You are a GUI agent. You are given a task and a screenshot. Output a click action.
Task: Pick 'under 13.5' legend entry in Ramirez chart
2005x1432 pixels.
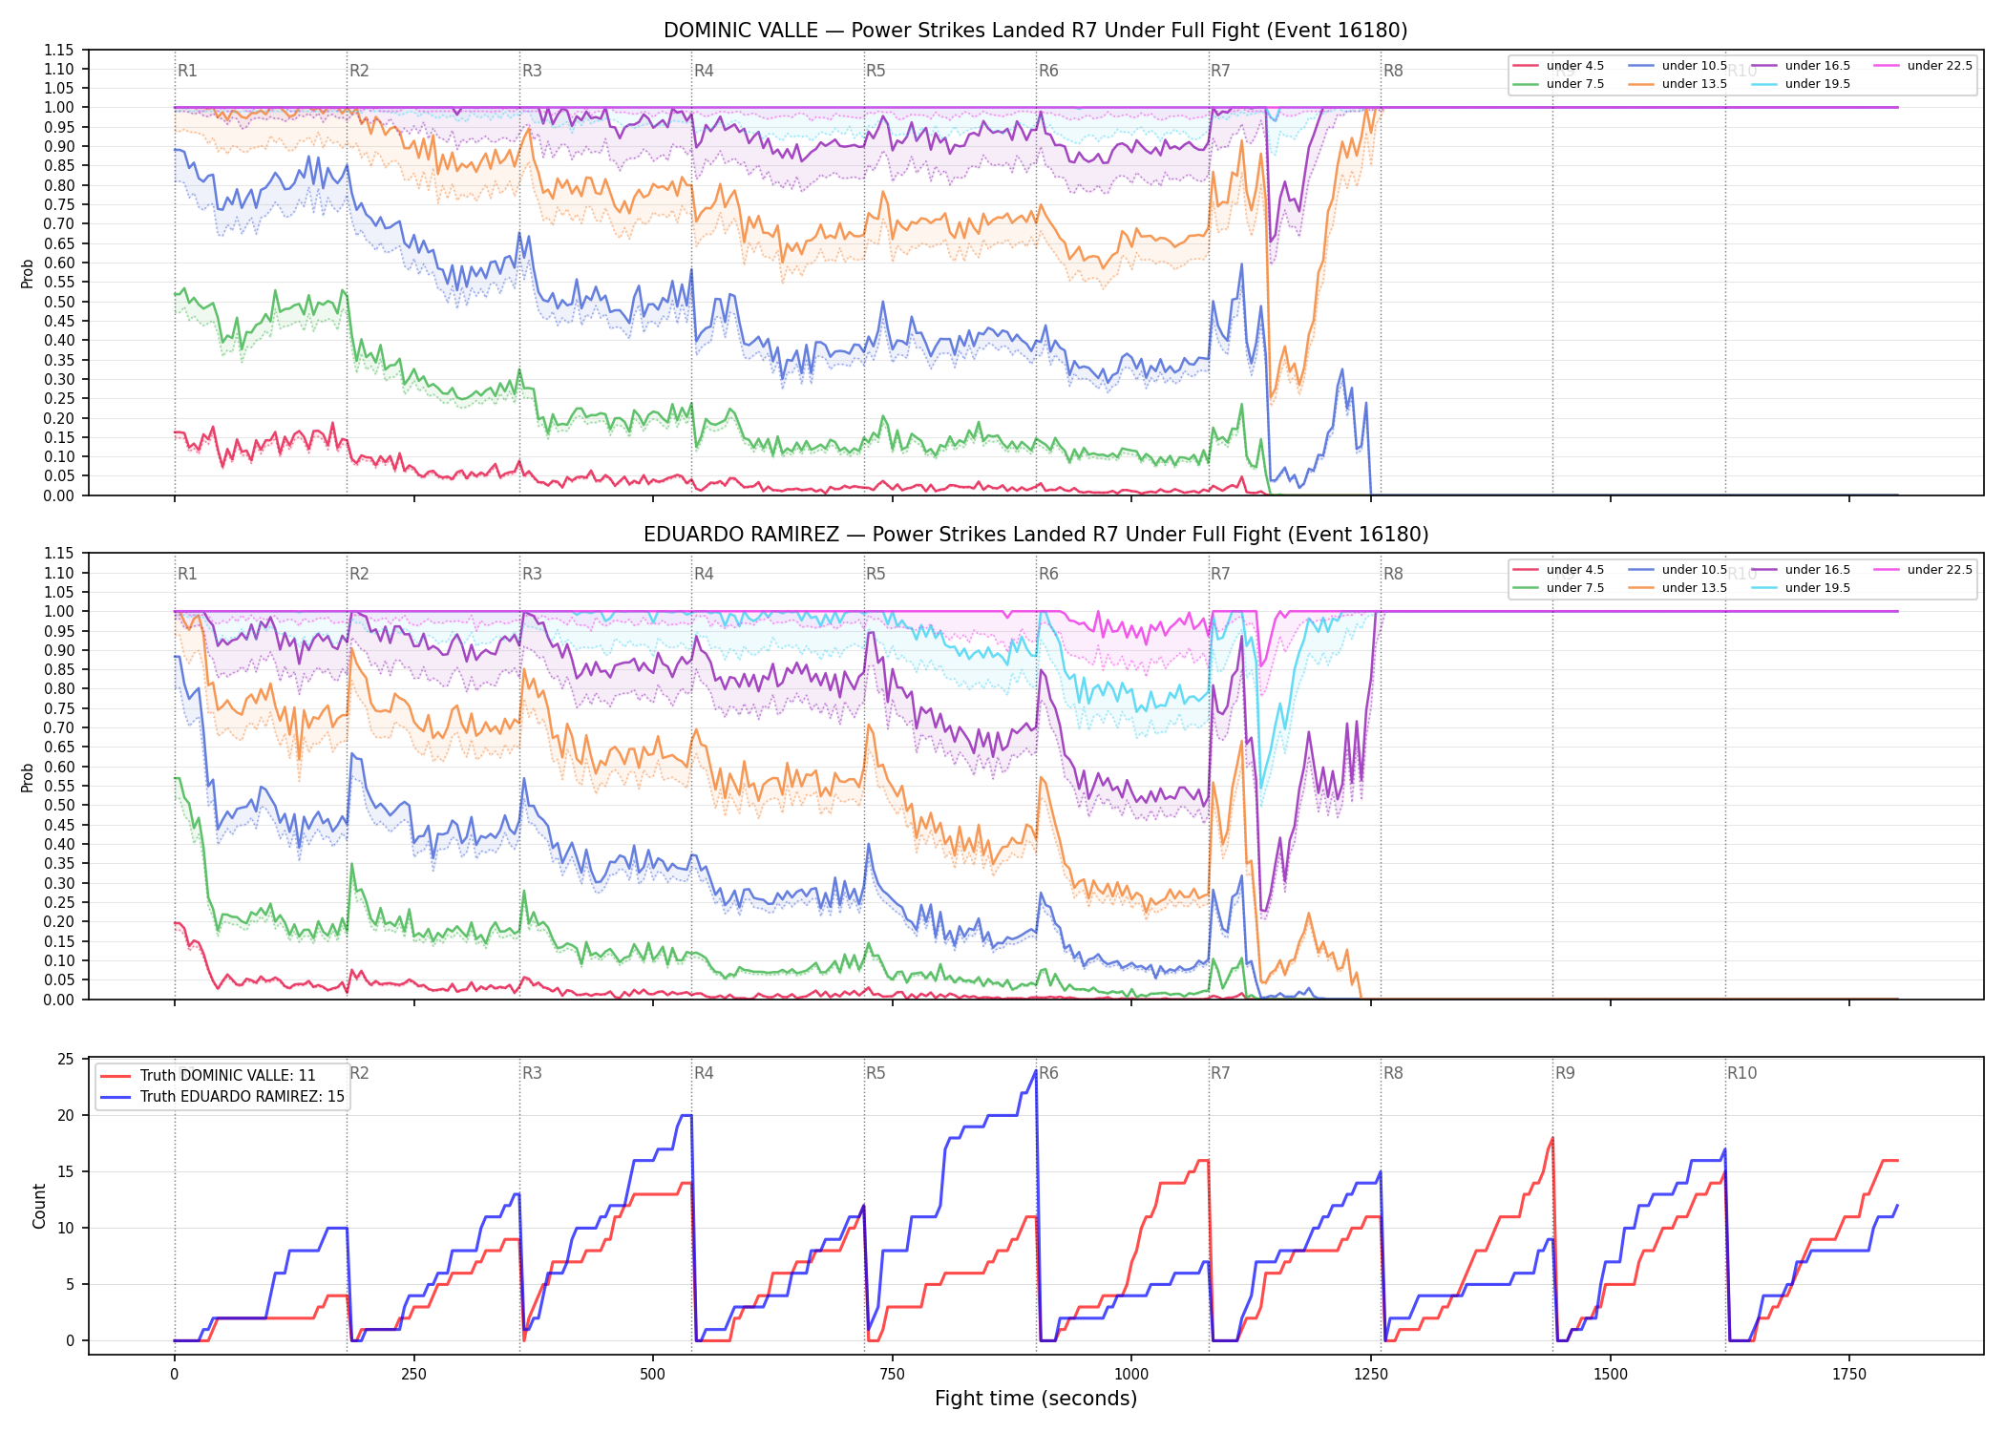(1678, 588)
